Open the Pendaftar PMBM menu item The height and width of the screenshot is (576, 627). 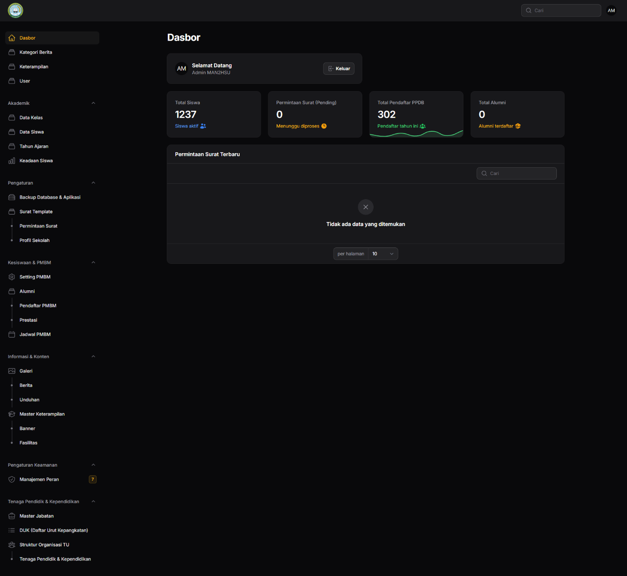[x=52, y=306]
